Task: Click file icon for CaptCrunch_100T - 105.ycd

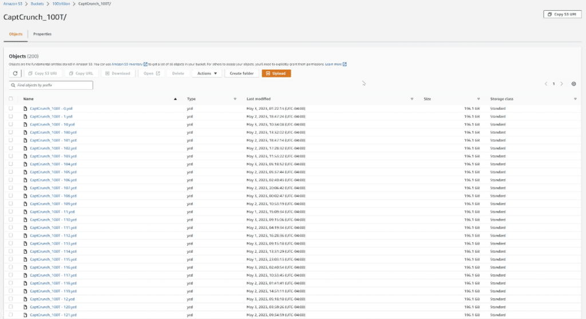Action: click(x=25, y=172)
